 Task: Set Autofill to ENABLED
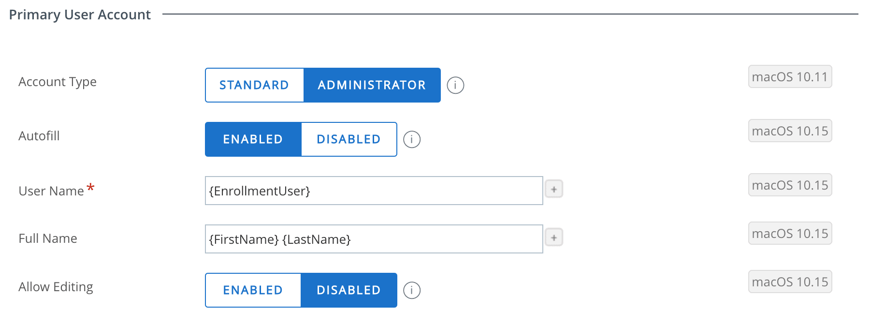tap(253, 139)
